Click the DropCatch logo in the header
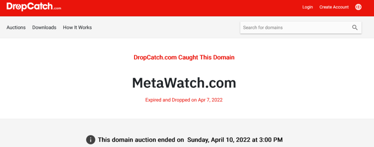Screen dimensions: 374x147 click(x=34, y=7)
